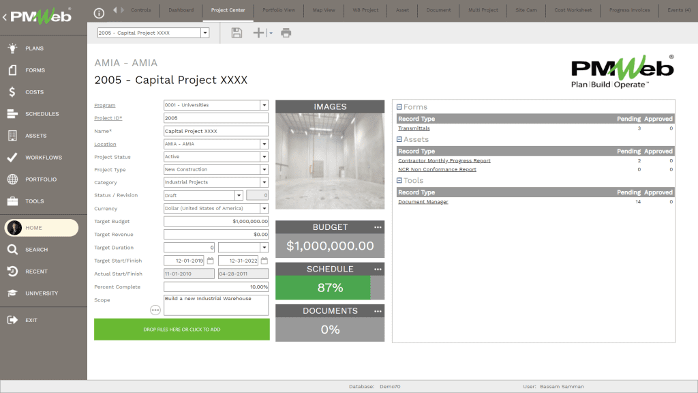Open the Tools briefcase icon
698x393 pixels.
(12, 201)
